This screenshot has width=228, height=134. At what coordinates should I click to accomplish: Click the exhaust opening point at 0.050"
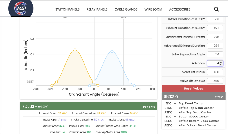56,82
